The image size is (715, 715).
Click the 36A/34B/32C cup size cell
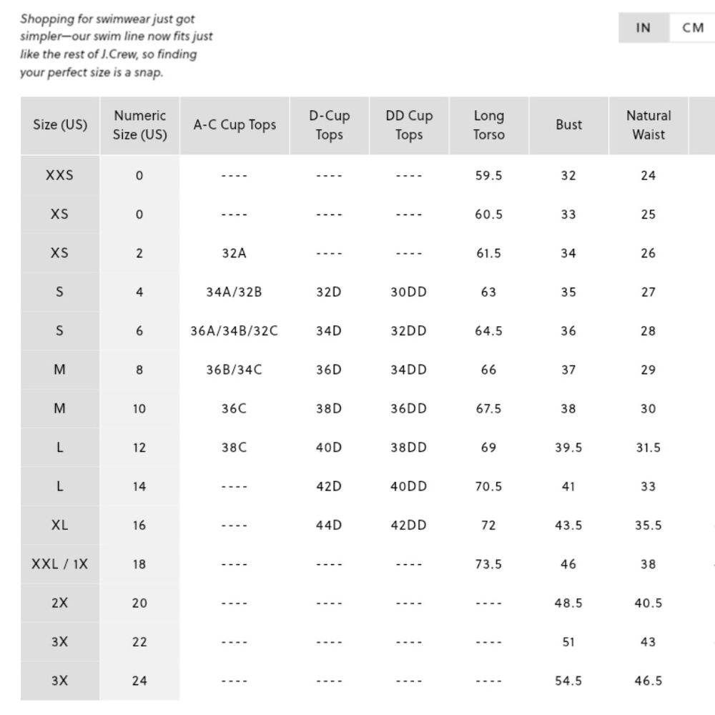point(235,331)
